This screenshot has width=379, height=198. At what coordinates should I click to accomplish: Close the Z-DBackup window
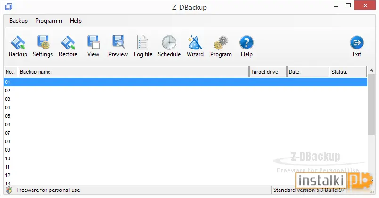pos(365,5)
